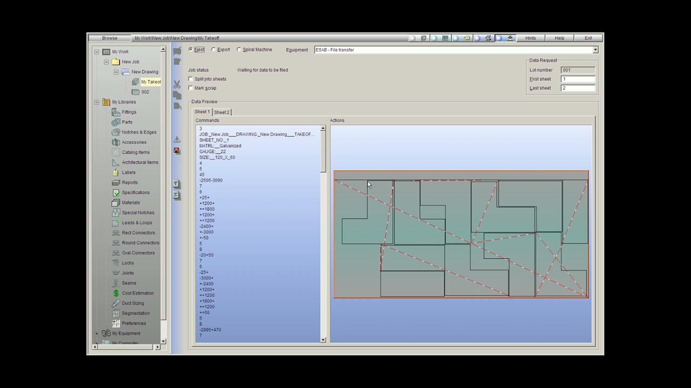This screenshot has height=388, width=691.
Task: Click the download-to-machine toolbar icon
Action: click(510, 38)
